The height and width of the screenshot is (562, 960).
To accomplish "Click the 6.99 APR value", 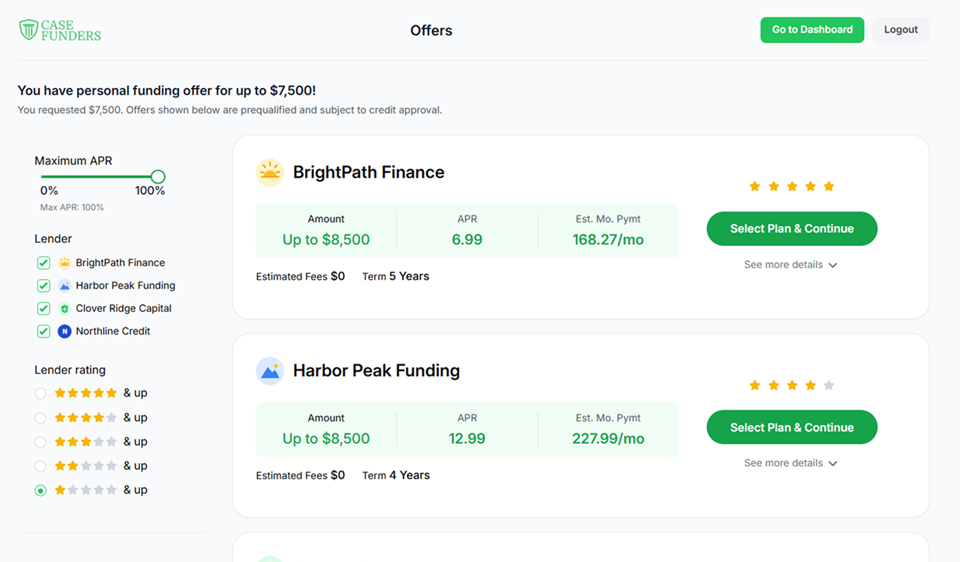I will [x=467, y=239].
